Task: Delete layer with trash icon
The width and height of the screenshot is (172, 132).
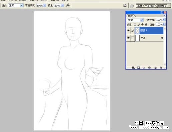Action: tap(161, 68)
